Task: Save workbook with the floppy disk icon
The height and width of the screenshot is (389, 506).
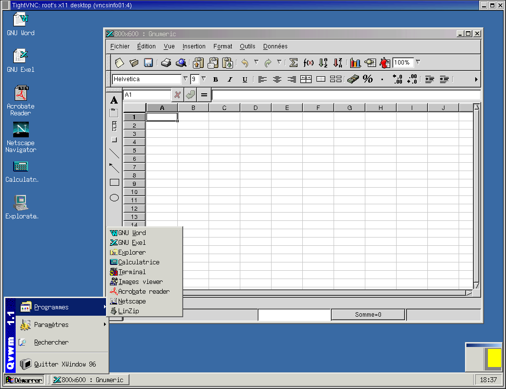Action: pos(148,63)
